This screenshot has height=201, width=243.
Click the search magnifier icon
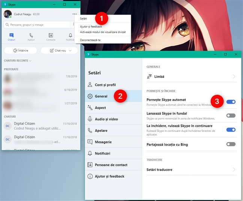7,25
